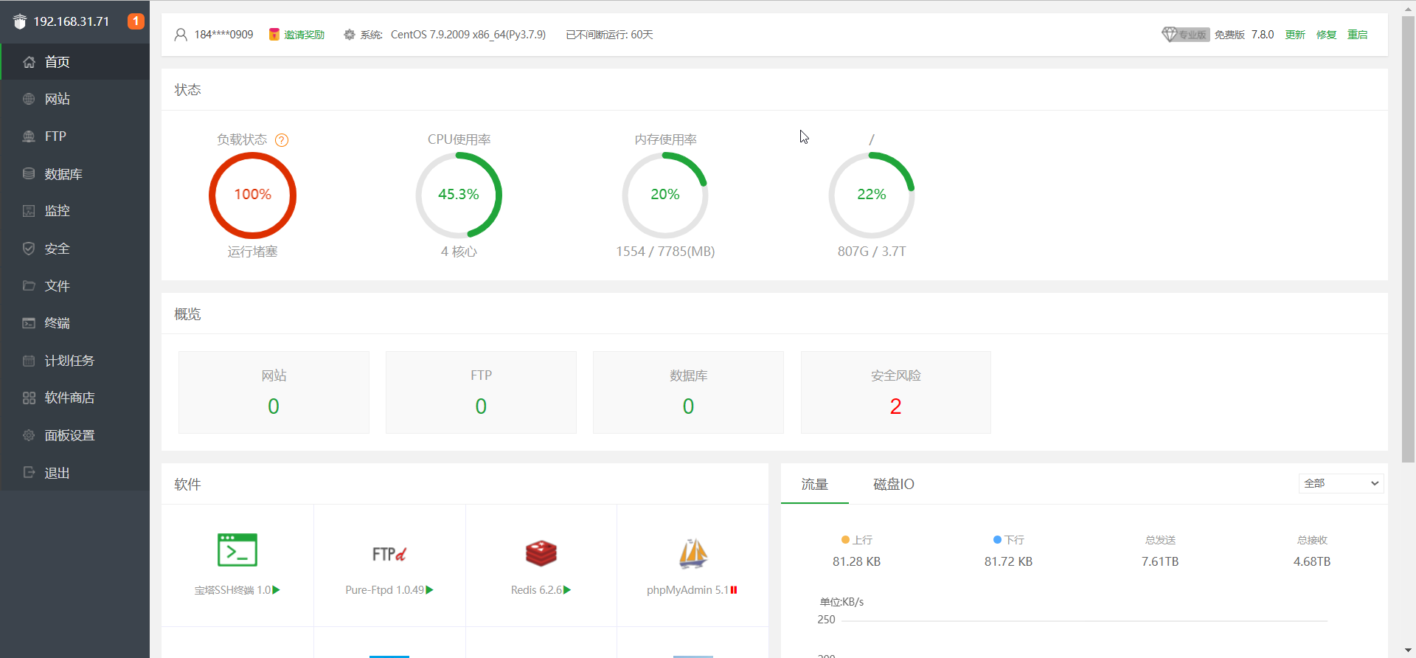This screenshot has width=1416, height=658.
Task: Click the Pure-Ftpd 1.0.49 software name
Action: pos(384,590)
